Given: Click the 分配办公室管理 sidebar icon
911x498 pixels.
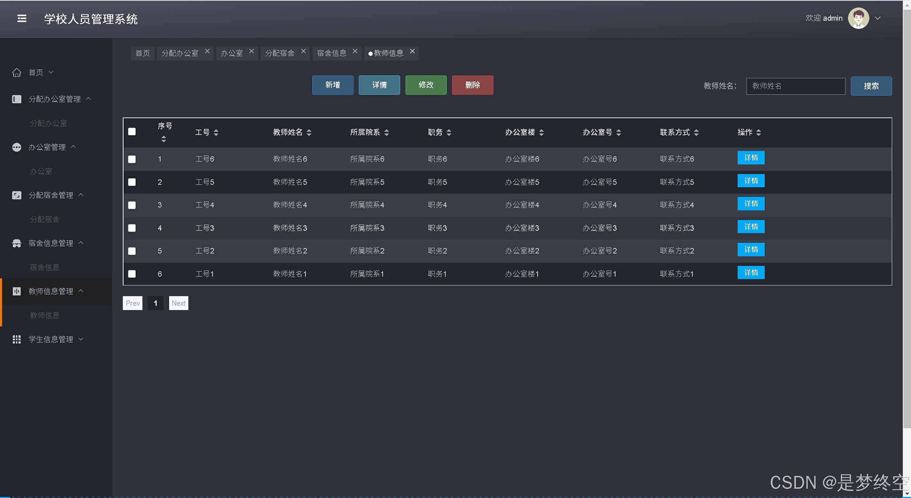Looking at the screenshot, I should (17, 99).
